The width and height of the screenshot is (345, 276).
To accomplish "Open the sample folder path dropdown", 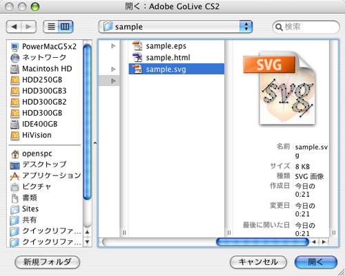I will coord(175,27).
